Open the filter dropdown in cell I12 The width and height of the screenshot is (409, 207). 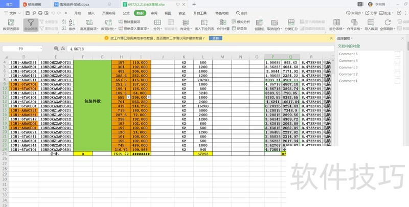coord(148,97)
